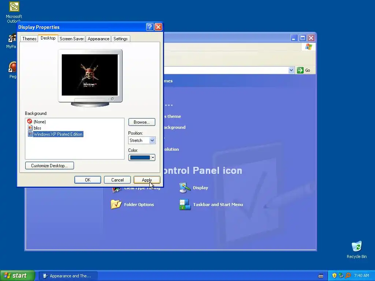375x281 pixels.
Task: Click the network tray icon beside the shield
Action: coord(341,276)
